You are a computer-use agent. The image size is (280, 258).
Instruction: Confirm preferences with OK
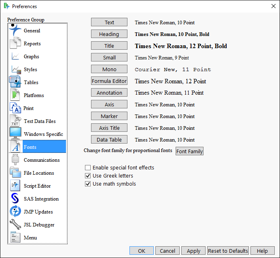tap(142, 251)
